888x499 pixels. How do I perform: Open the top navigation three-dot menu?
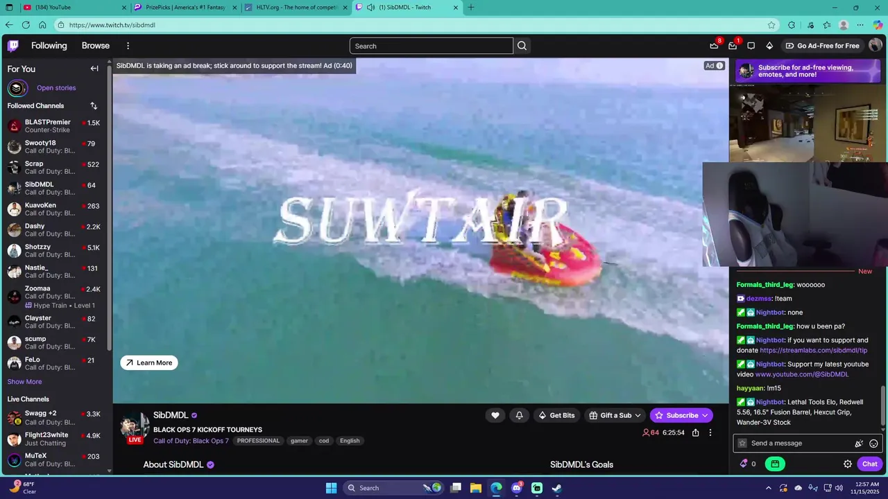128,46
